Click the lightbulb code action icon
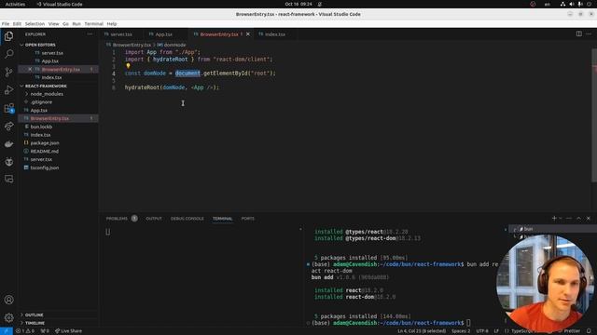 128,66
